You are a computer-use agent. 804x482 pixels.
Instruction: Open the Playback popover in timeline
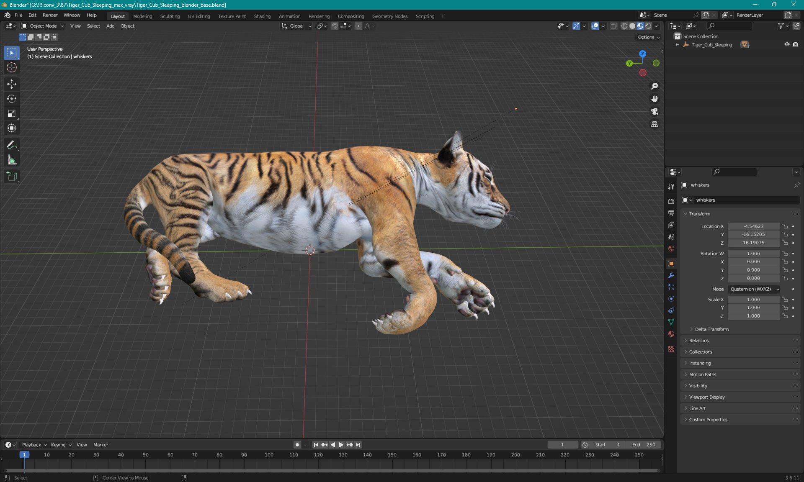tap(34, 445)
